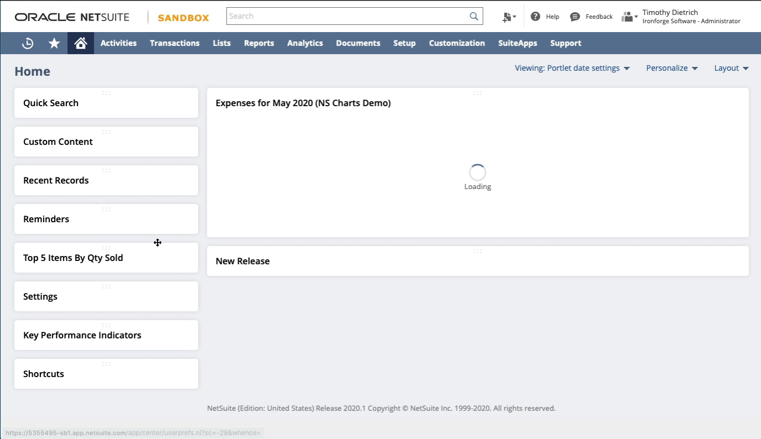The width and height of the screenshot is (761, 439).
Task: Open the Personalize dropdown
Action: 672,68
